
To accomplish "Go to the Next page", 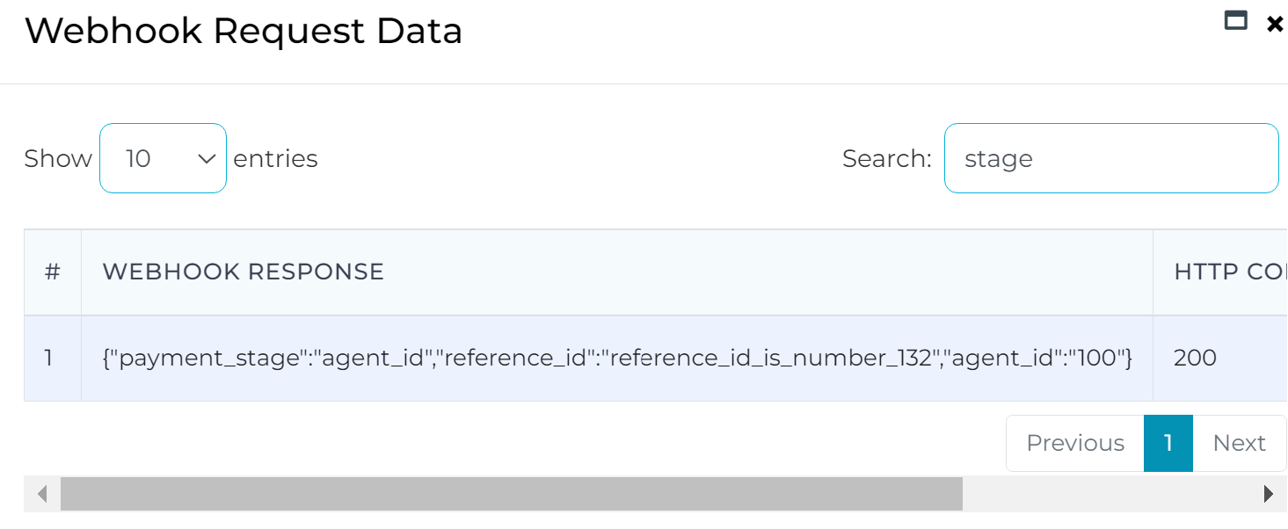I will (x=1240, y=443).
